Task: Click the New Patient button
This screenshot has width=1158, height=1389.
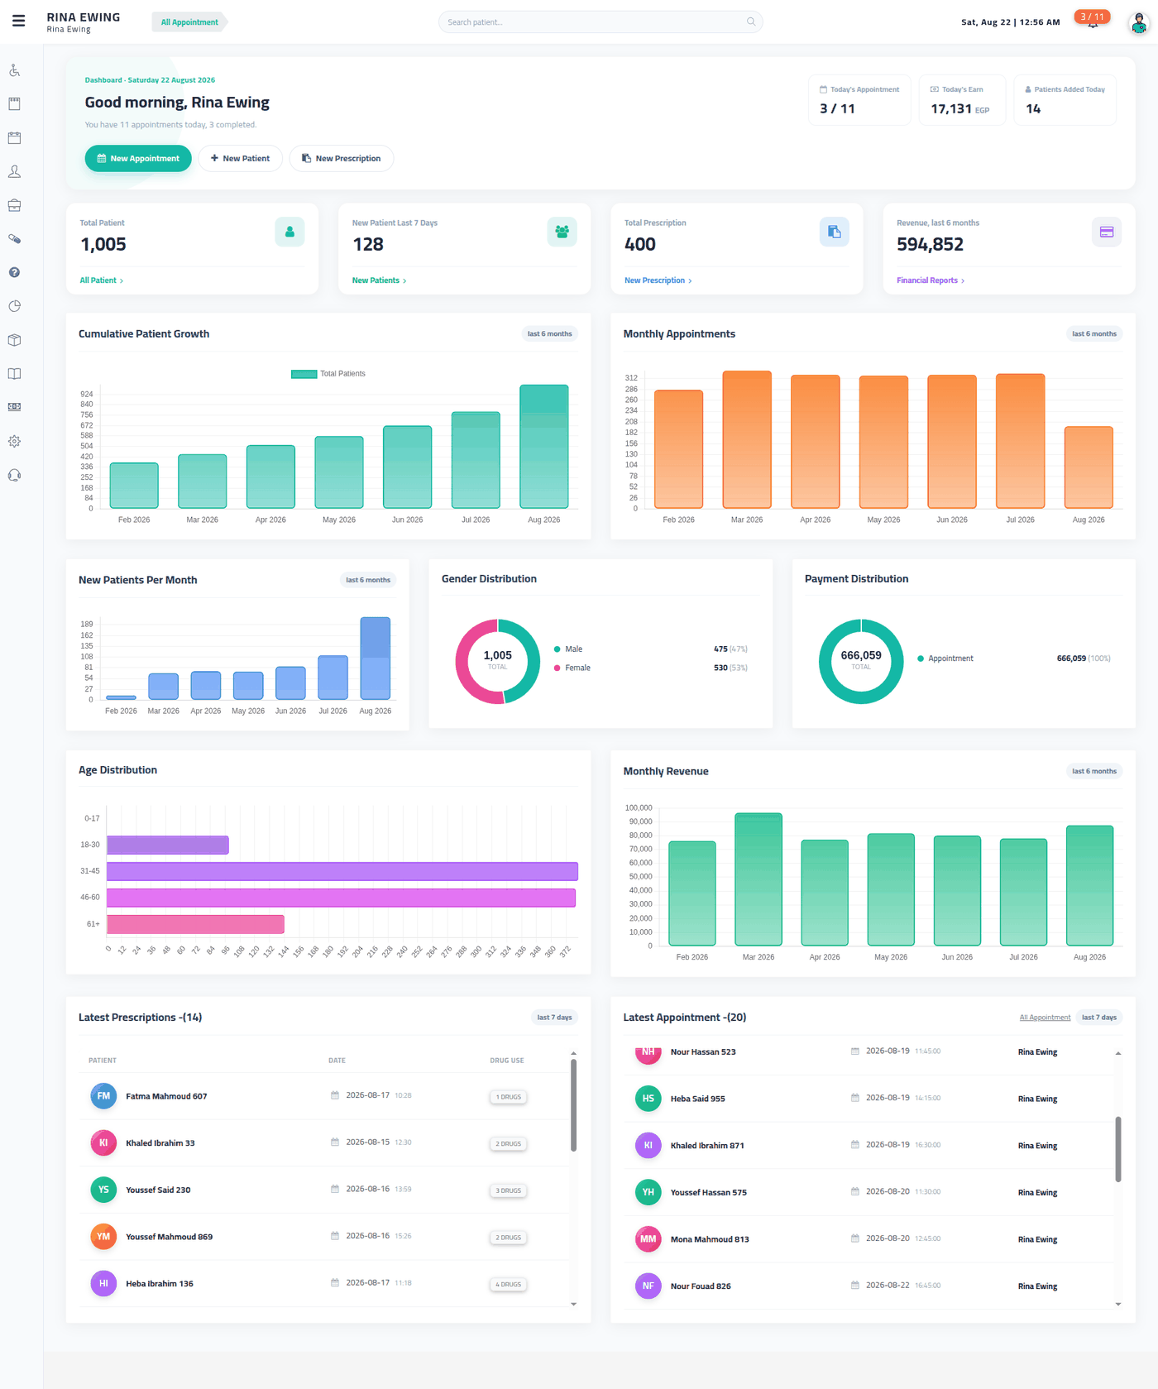Action: point(240,158)
